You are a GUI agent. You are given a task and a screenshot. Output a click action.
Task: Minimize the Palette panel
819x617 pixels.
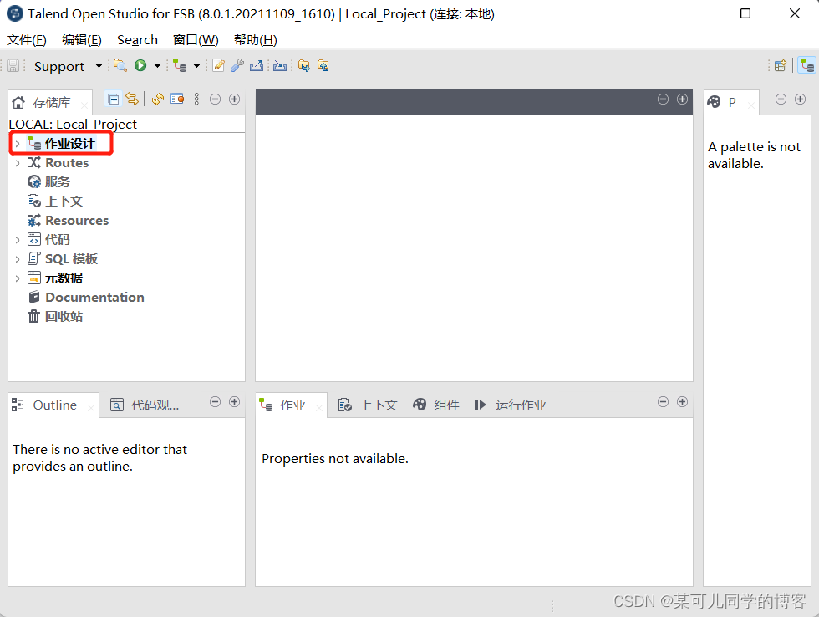[x=781, y=99]
